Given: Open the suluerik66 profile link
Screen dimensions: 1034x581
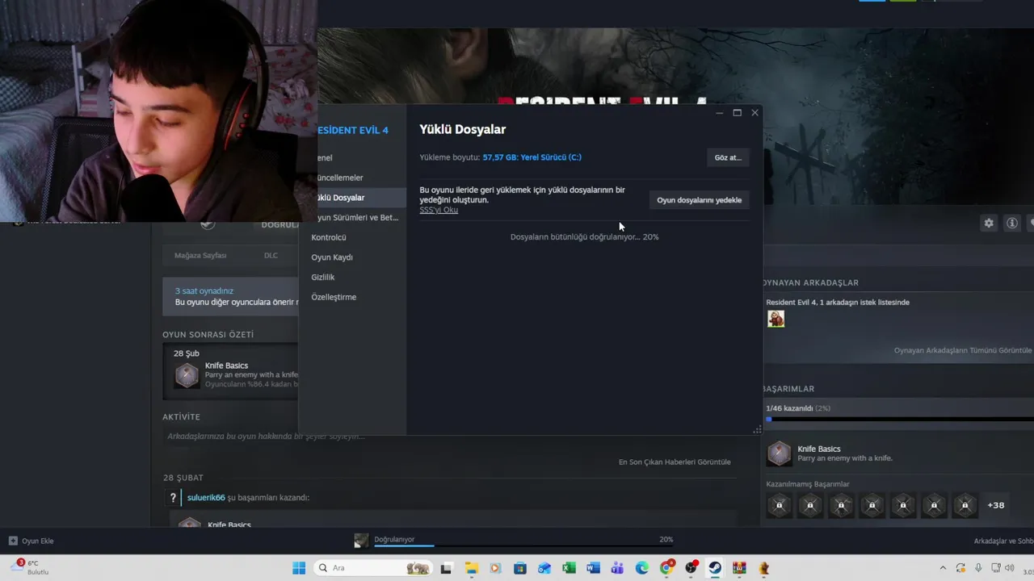Looking at the screenshot, I should tap(206, 498).
